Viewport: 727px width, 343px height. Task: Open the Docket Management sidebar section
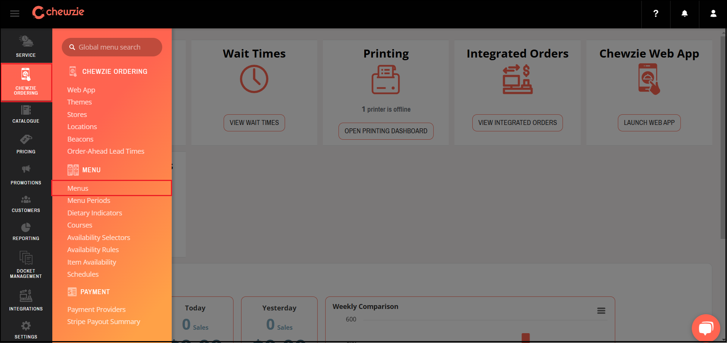[x=26, y=265]
